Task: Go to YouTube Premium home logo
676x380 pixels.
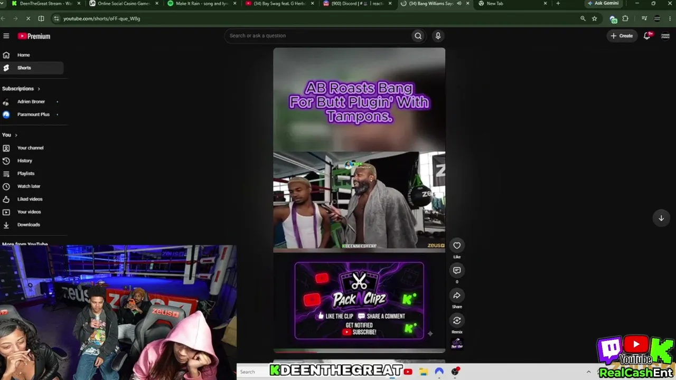Action: (x=34, y=36)
